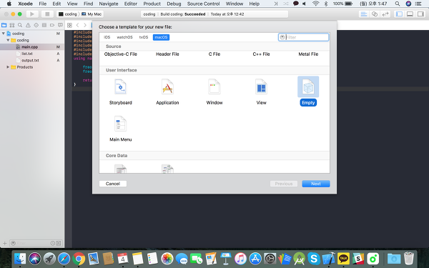This screenshot has width=429, height=268.
Task: Click the Cancel button
Action: point(113,184)
